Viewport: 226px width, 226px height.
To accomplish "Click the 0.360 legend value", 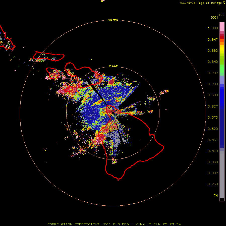I will click(x=213, y=162).
